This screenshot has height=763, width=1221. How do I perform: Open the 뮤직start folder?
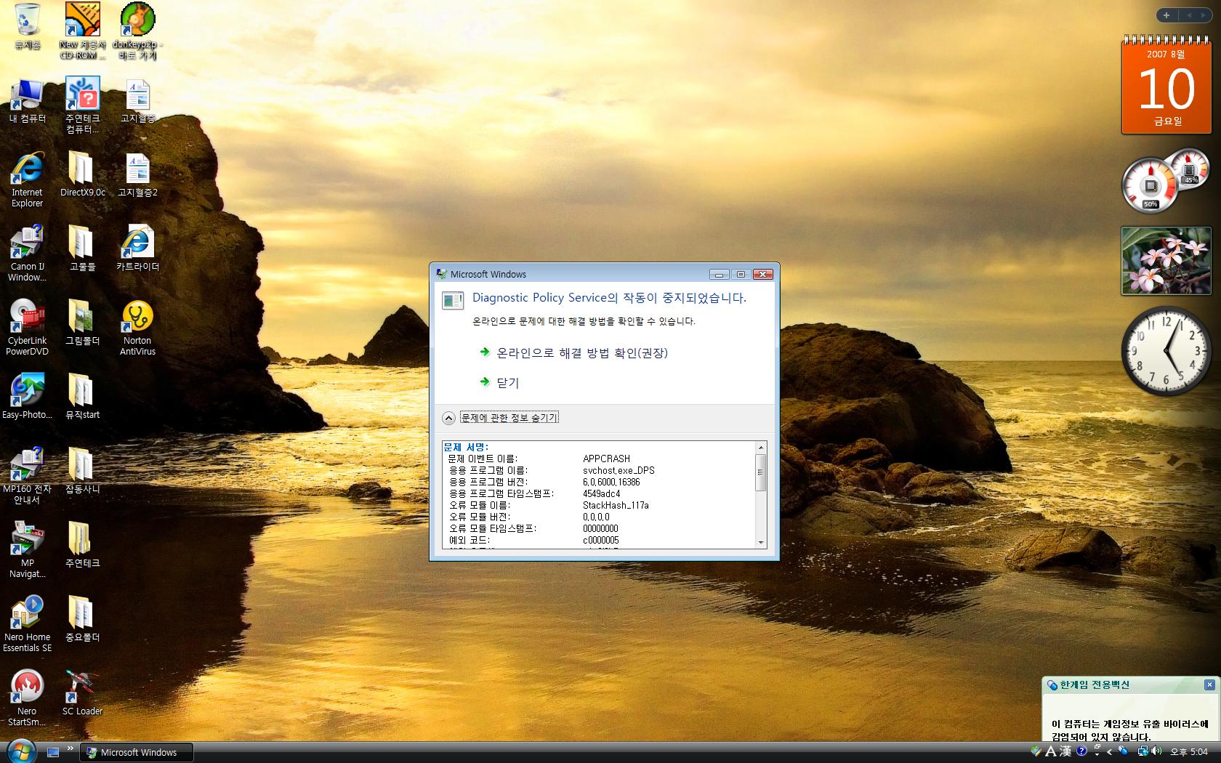82,397
